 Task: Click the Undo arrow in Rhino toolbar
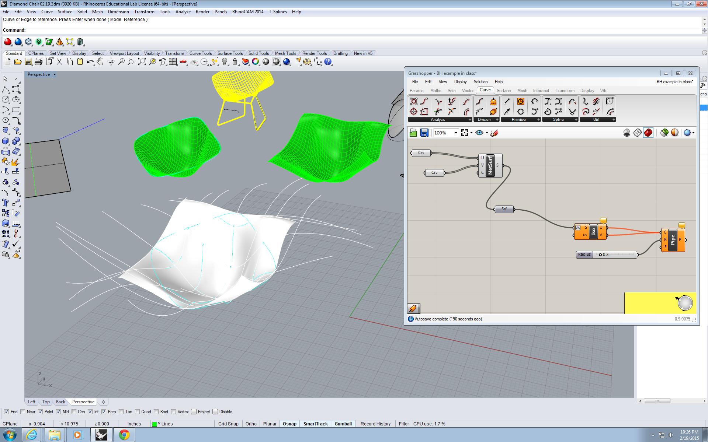[x=90, y=62]
